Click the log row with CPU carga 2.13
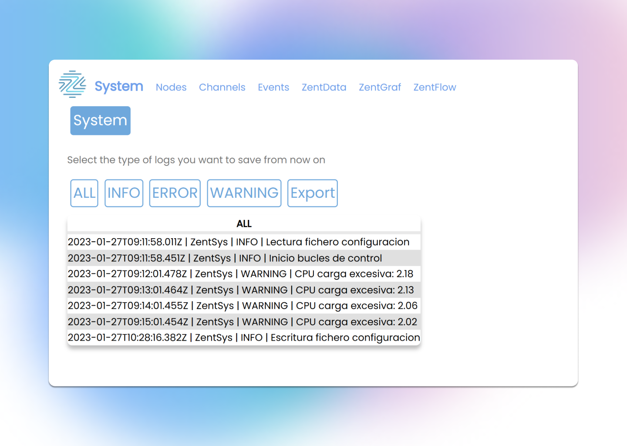627x446 pixels. click(x=244, y=290)
